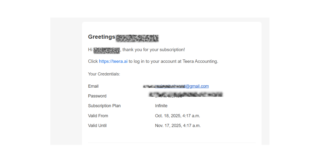Click the gray margin left of the email card

[x=66, y=84]
